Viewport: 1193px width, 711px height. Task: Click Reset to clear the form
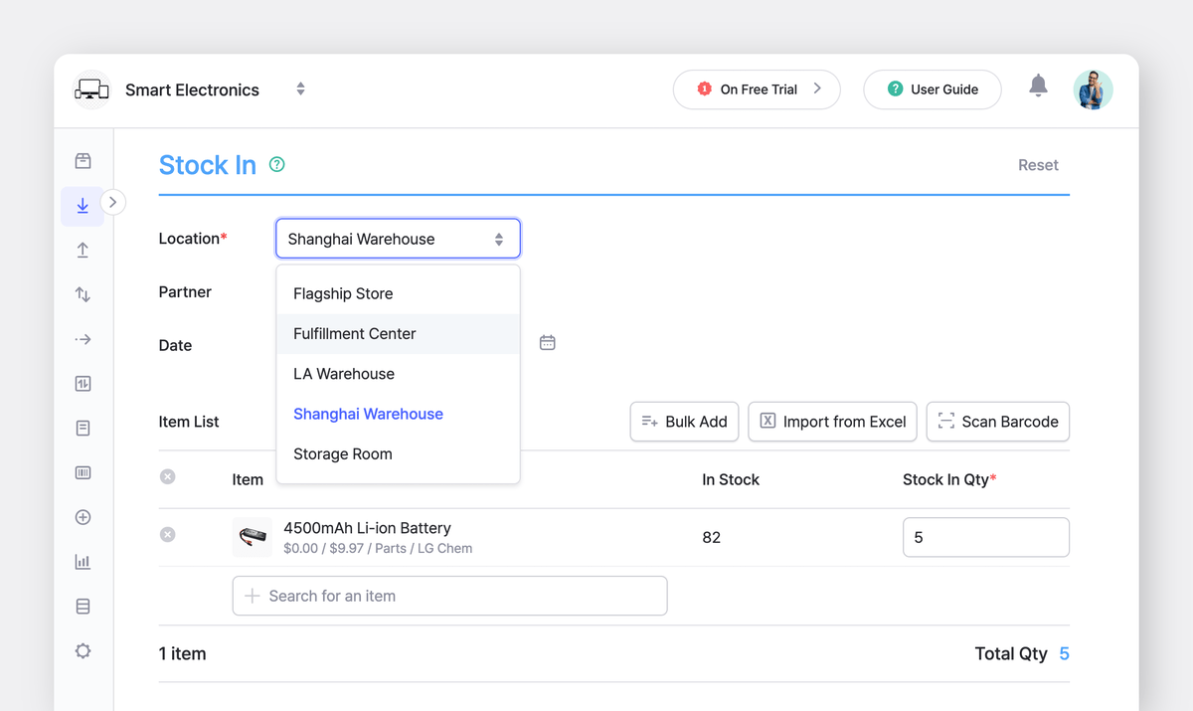(x=1038, y=165)
